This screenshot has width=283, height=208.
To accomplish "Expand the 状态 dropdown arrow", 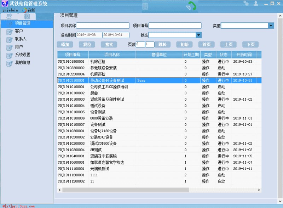I will coord(198,35).
